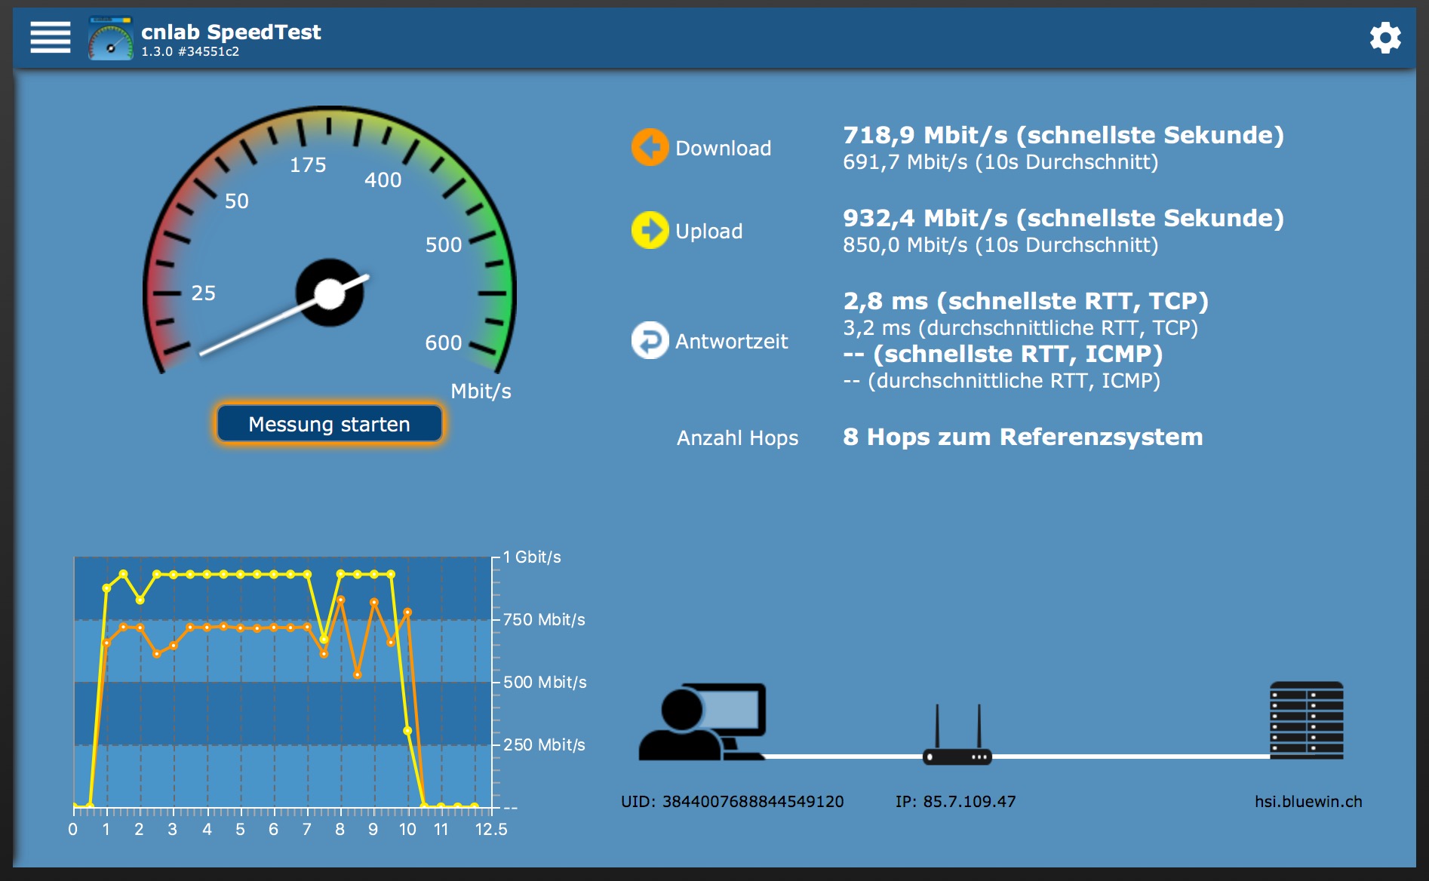This screenshot has height=881, width=1429.
Task: Click 691,7 Mbit/s download average
Action: [x=1000, y=162]
